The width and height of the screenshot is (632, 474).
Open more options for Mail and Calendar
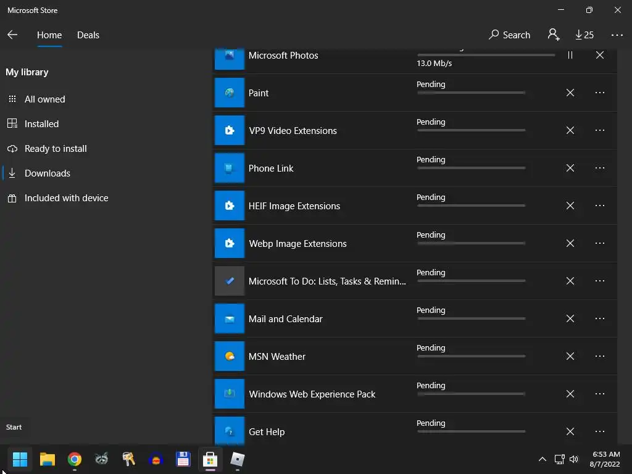pyautogui.click(x=600, y=318)
